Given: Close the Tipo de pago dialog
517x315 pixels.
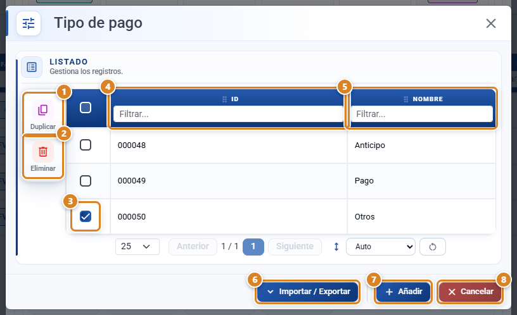Looking at the screenshot, I should pyautogui.click(x=491, y=23).
